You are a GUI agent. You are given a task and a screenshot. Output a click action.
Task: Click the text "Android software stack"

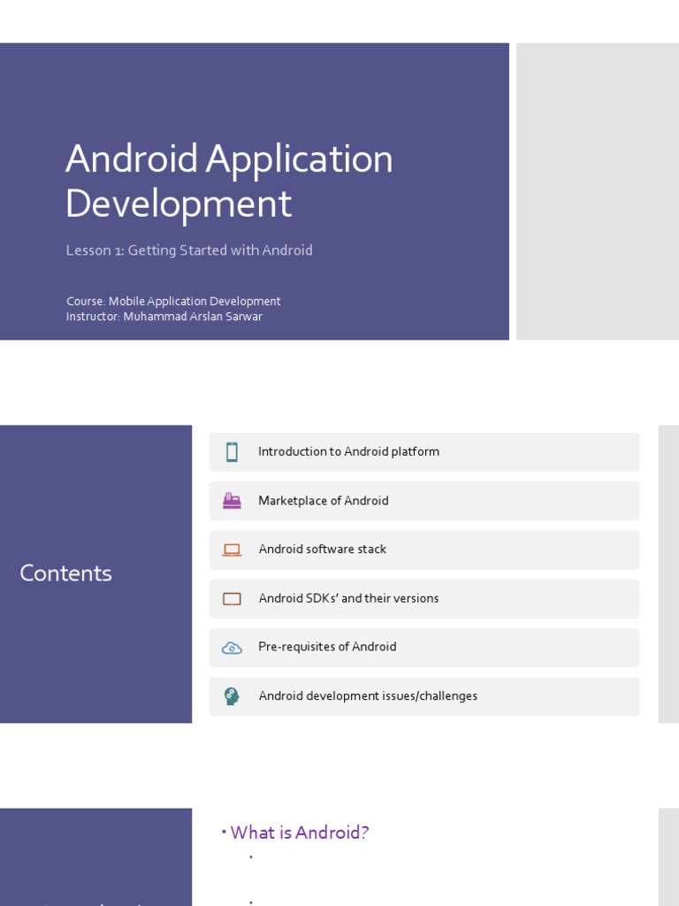click(x=322, y=549)
